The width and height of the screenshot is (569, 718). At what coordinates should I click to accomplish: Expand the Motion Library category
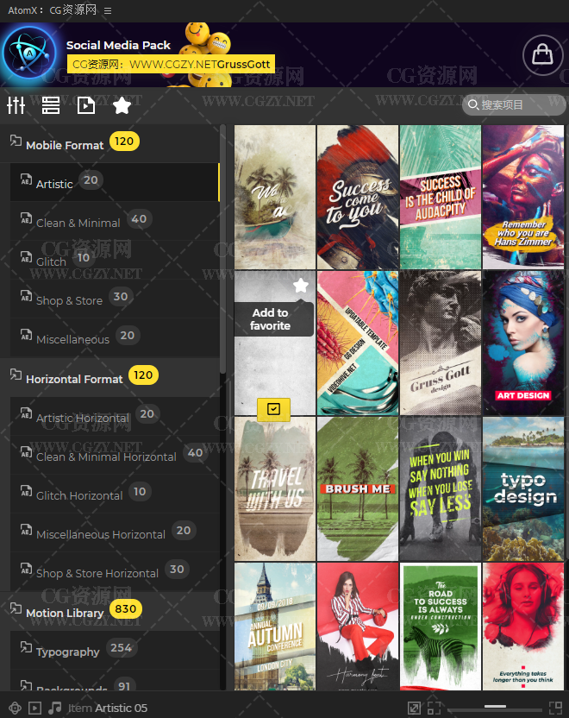(16, 609)
